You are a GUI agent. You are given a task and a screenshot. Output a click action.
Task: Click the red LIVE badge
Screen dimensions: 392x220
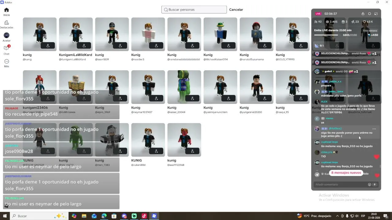point(318,14)
